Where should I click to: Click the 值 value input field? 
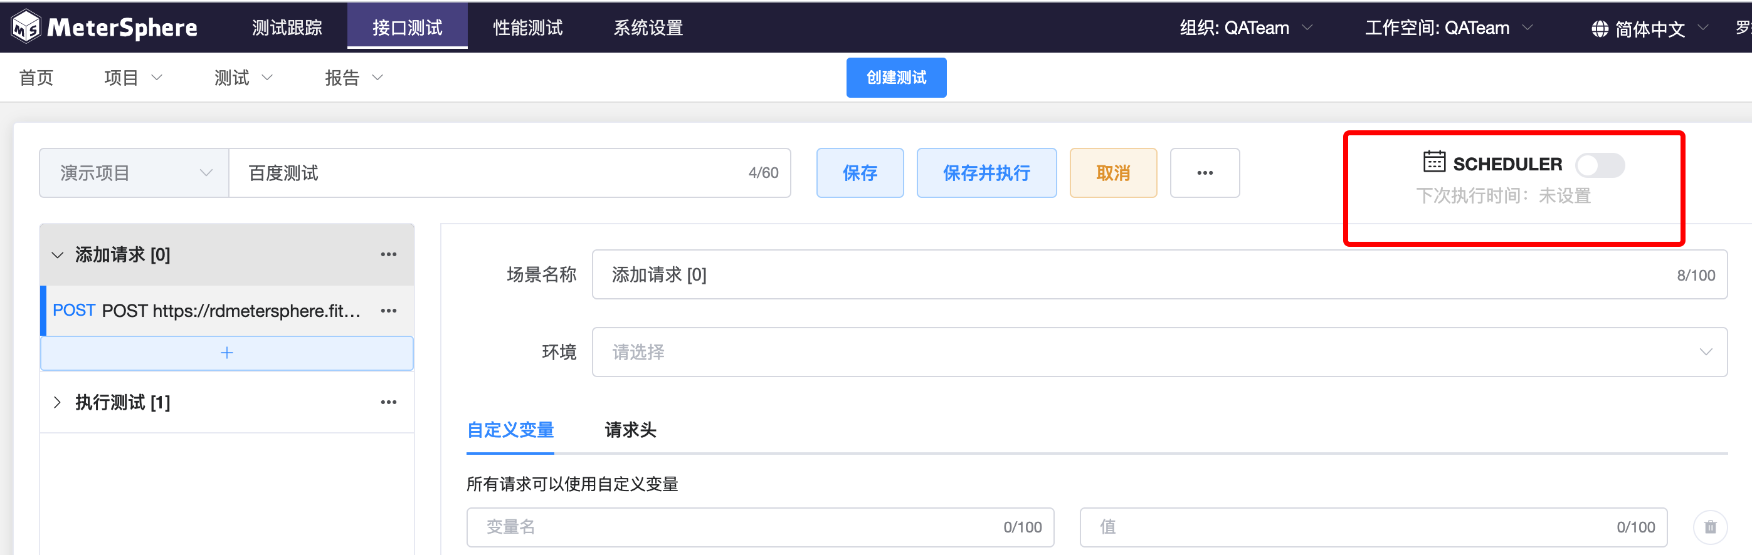(x=1373, y=527)
